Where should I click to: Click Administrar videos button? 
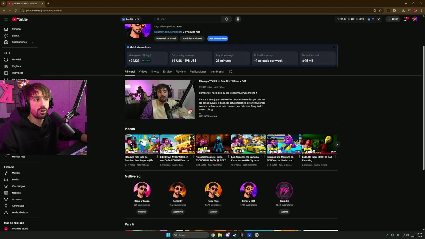[x=192, y=39]
